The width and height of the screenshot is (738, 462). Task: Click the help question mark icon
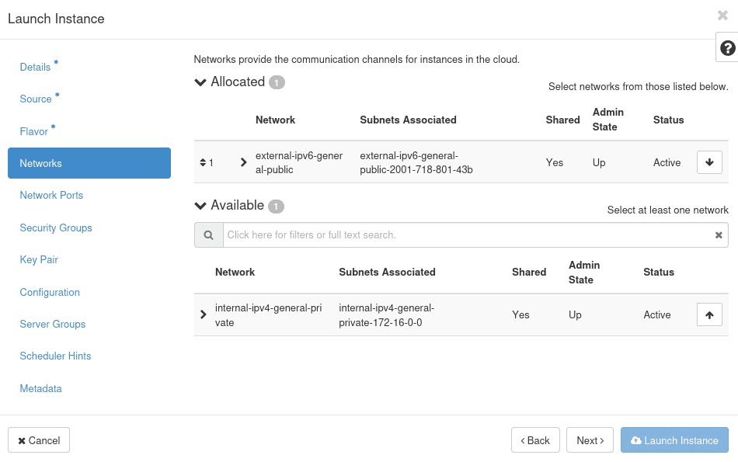(727, 47)
